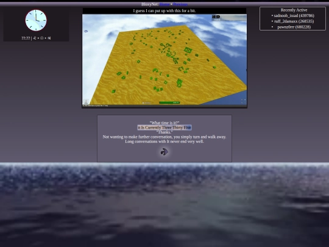This screenshot has height=247, width=329.
Task: Click the player list icons atop game screenshot
Action: (216, 16)
